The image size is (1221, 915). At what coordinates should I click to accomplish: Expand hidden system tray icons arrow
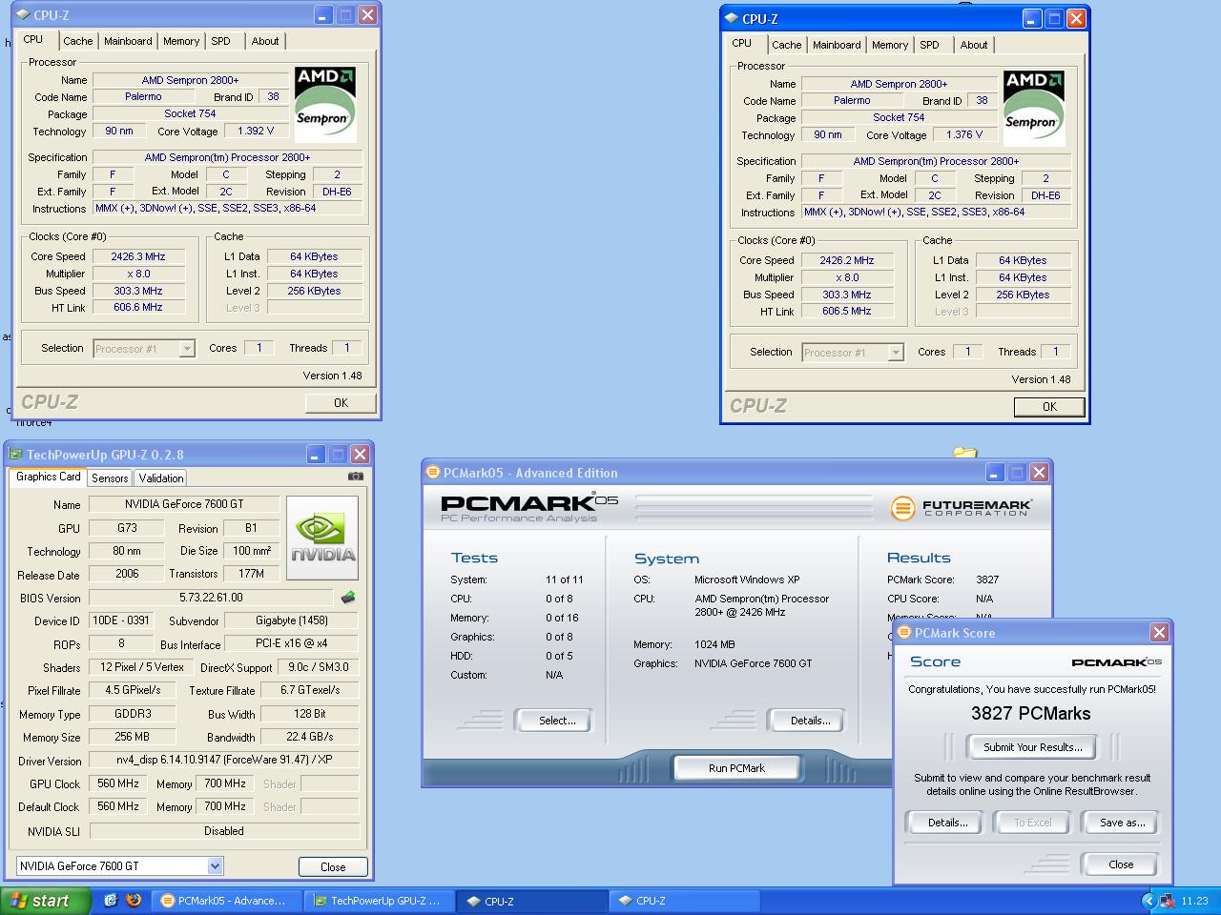(x=1148, y=901)
